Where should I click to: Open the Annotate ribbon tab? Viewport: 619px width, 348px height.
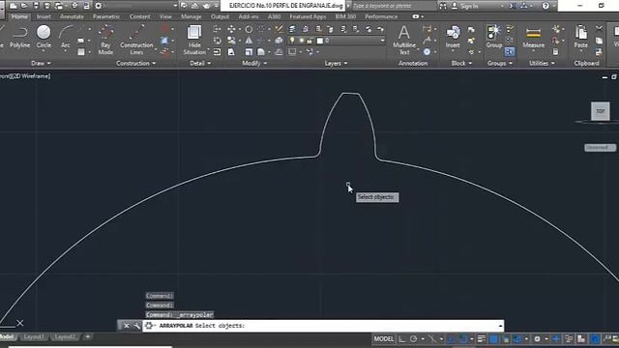click(x=72, y=16)
